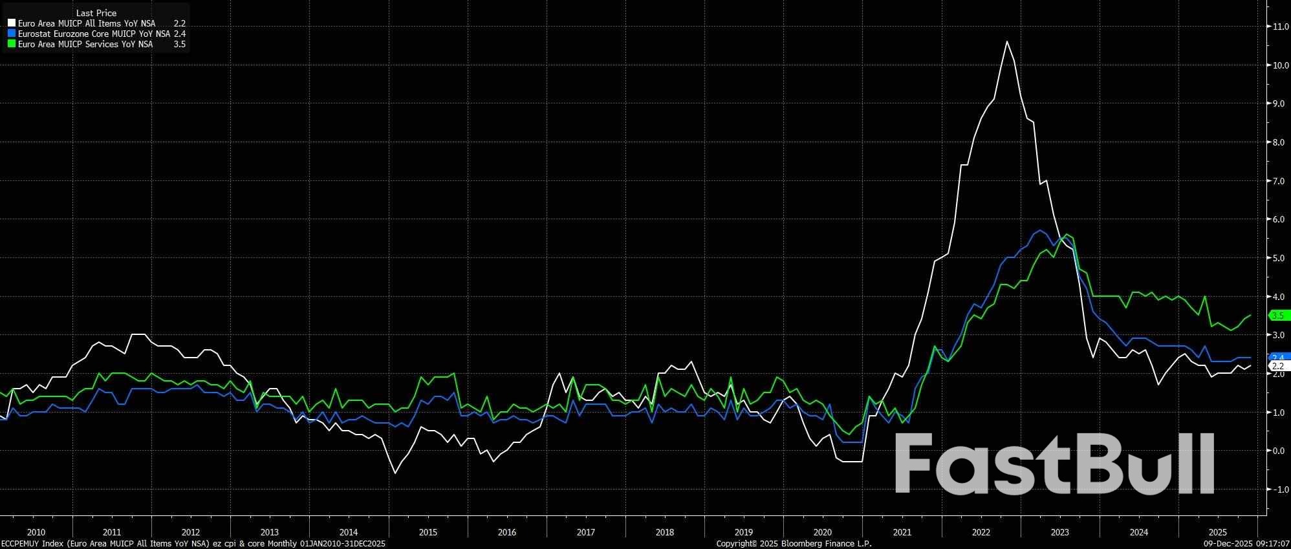Viewport: 1291px width, 549px height.
Task: Click the FastBull watermark logo
Action: [x=1054, y=464]
